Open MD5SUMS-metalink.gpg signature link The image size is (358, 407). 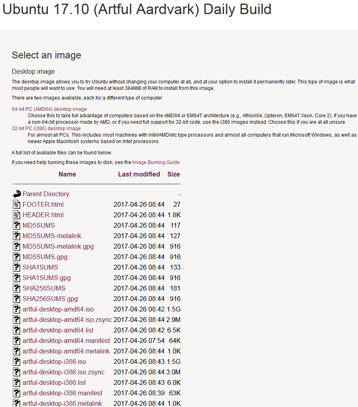pos(58,246)
